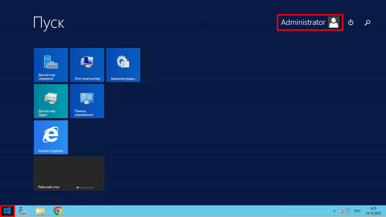Open the Панель управления tile
Image resolution: width=386 pixels, height=217 pixels.
point(87,101)
